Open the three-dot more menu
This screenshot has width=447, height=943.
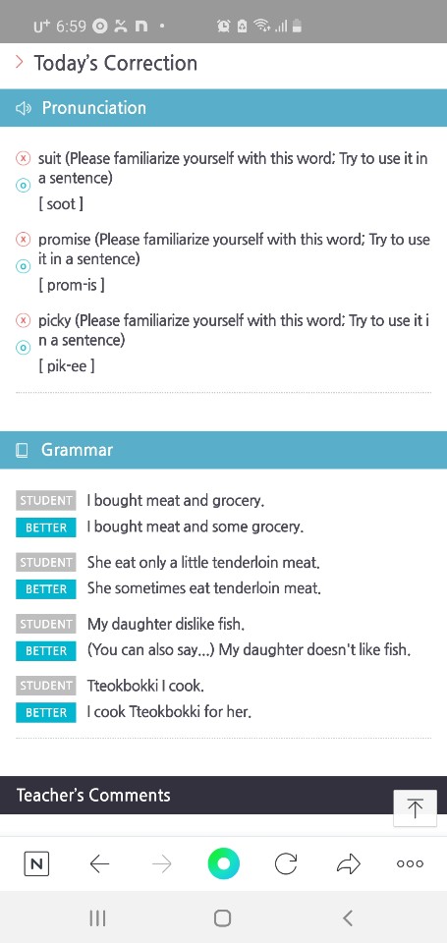click(411, 863)
